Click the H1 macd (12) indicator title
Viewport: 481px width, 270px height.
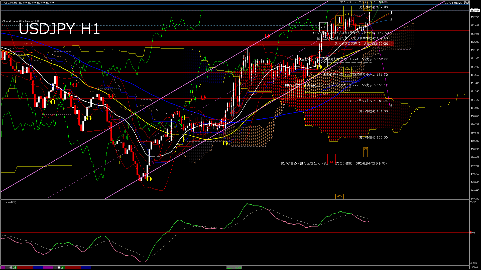click(9, 202)
